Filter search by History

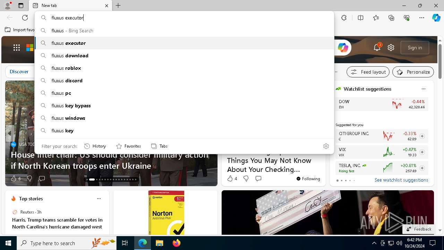click(x=95, y=146)
